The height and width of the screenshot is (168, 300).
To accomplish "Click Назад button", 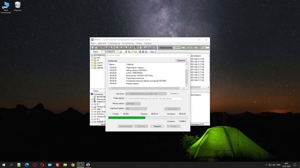I will pyautogui.click(x=173, y=126).
